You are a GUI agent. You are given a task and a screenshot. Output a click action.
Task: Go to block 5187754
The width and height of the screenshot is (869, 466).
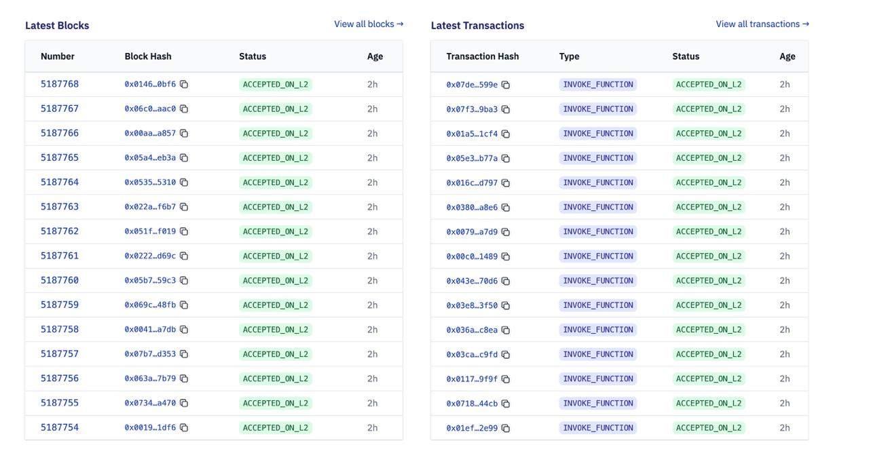click(x=60, y=427)
